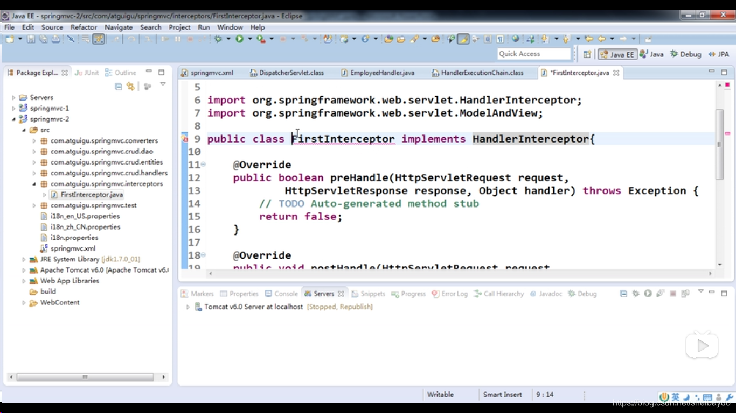Click the Open Web Browser globe icon
The image size is (736, 413).
point(515,39)
